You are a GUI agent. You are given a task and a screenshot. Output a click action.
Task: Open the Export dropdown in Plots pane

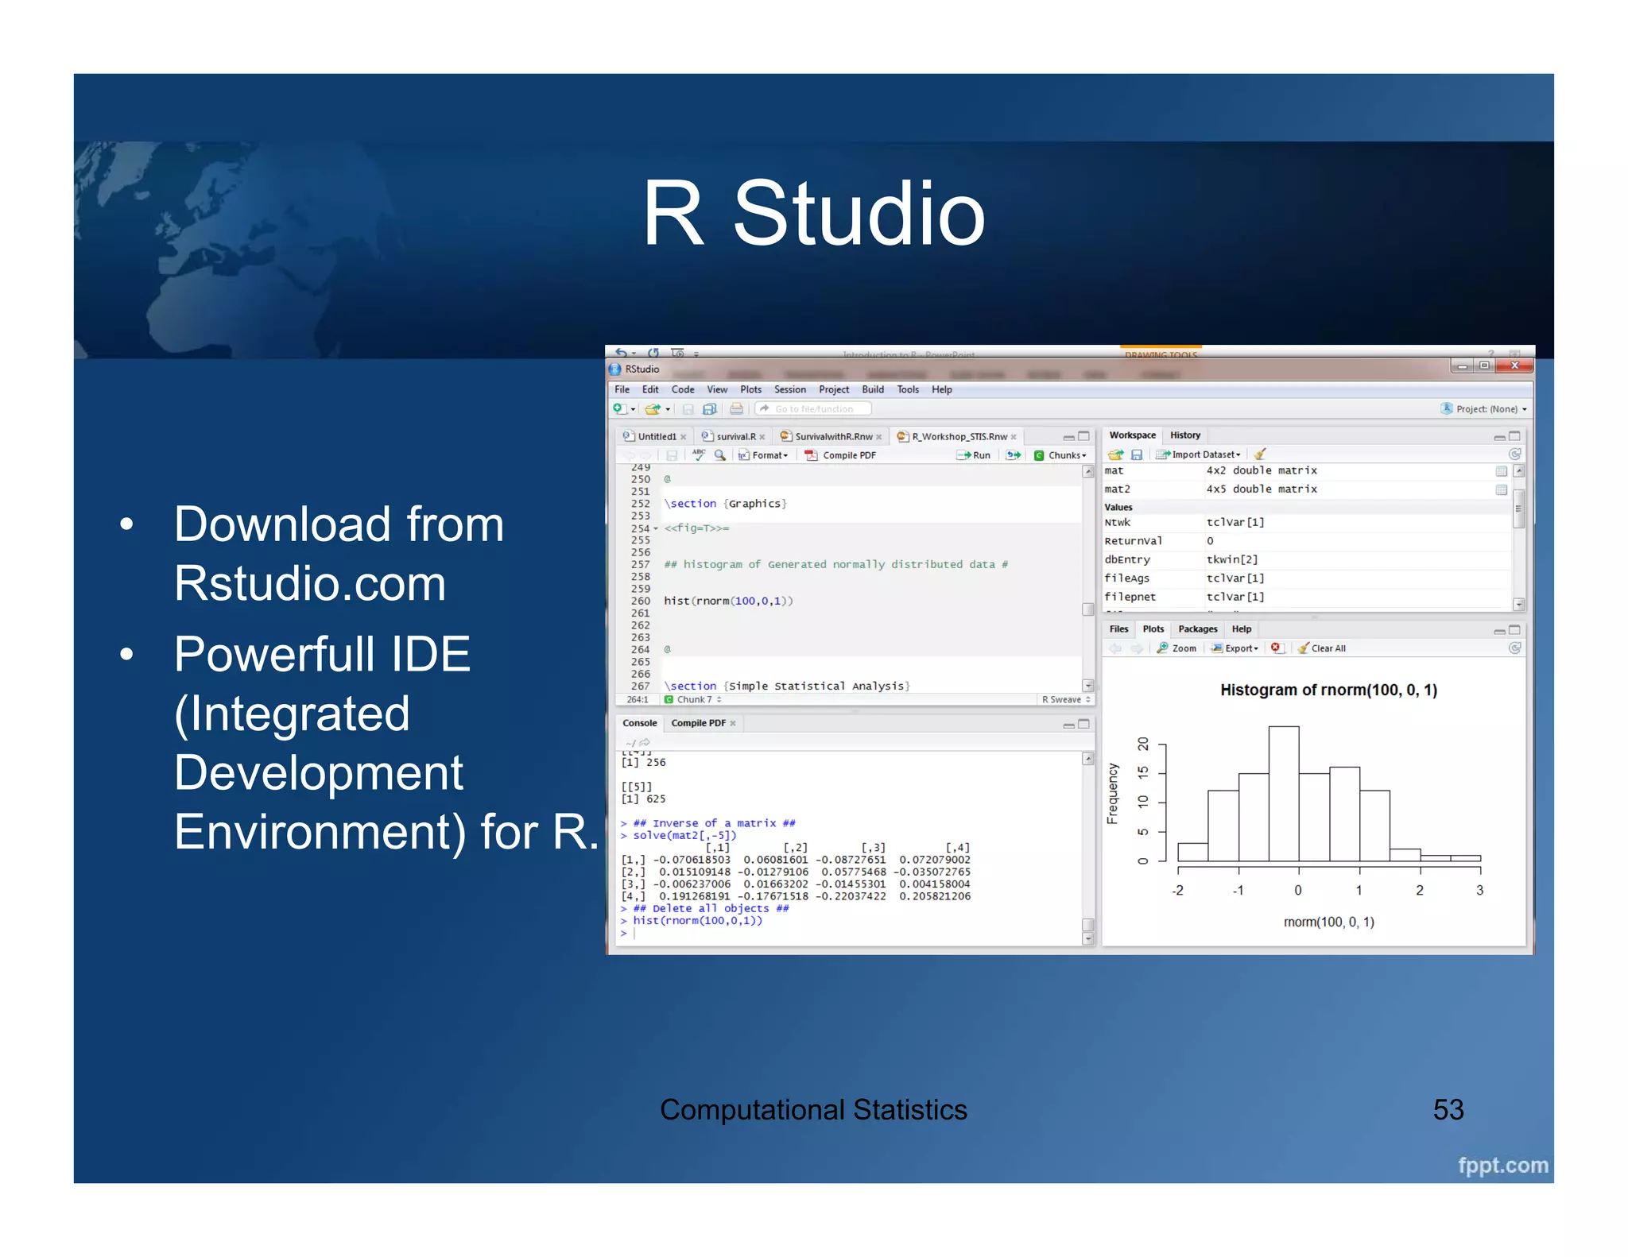pos(1235,648)
